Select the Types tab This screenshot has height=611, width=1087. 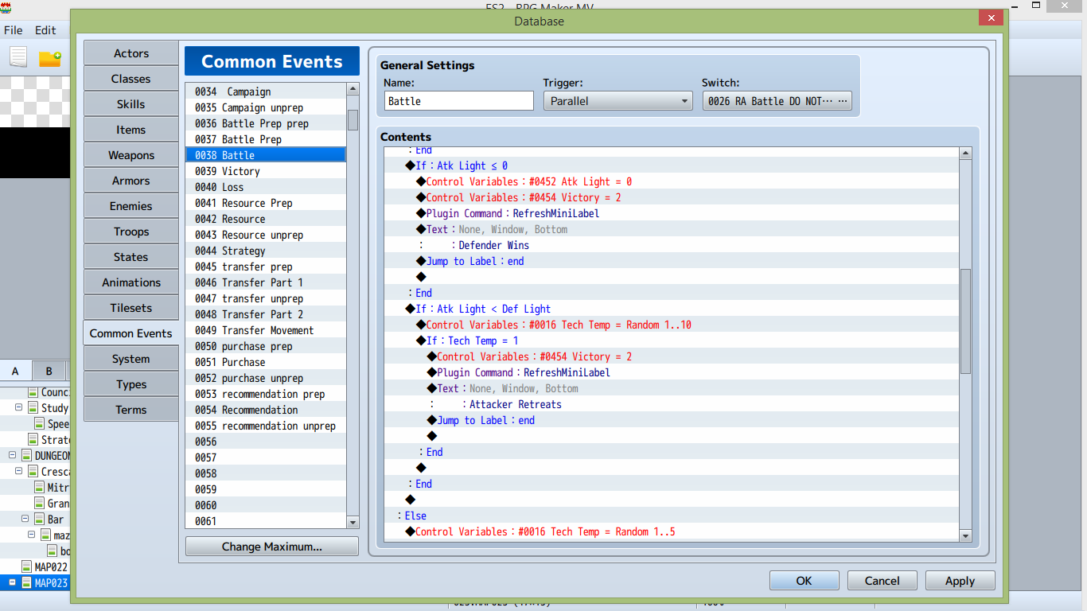131,384
